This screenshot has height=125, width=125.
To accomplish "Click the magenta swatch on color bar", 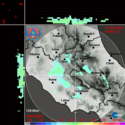I will (122, 124).
